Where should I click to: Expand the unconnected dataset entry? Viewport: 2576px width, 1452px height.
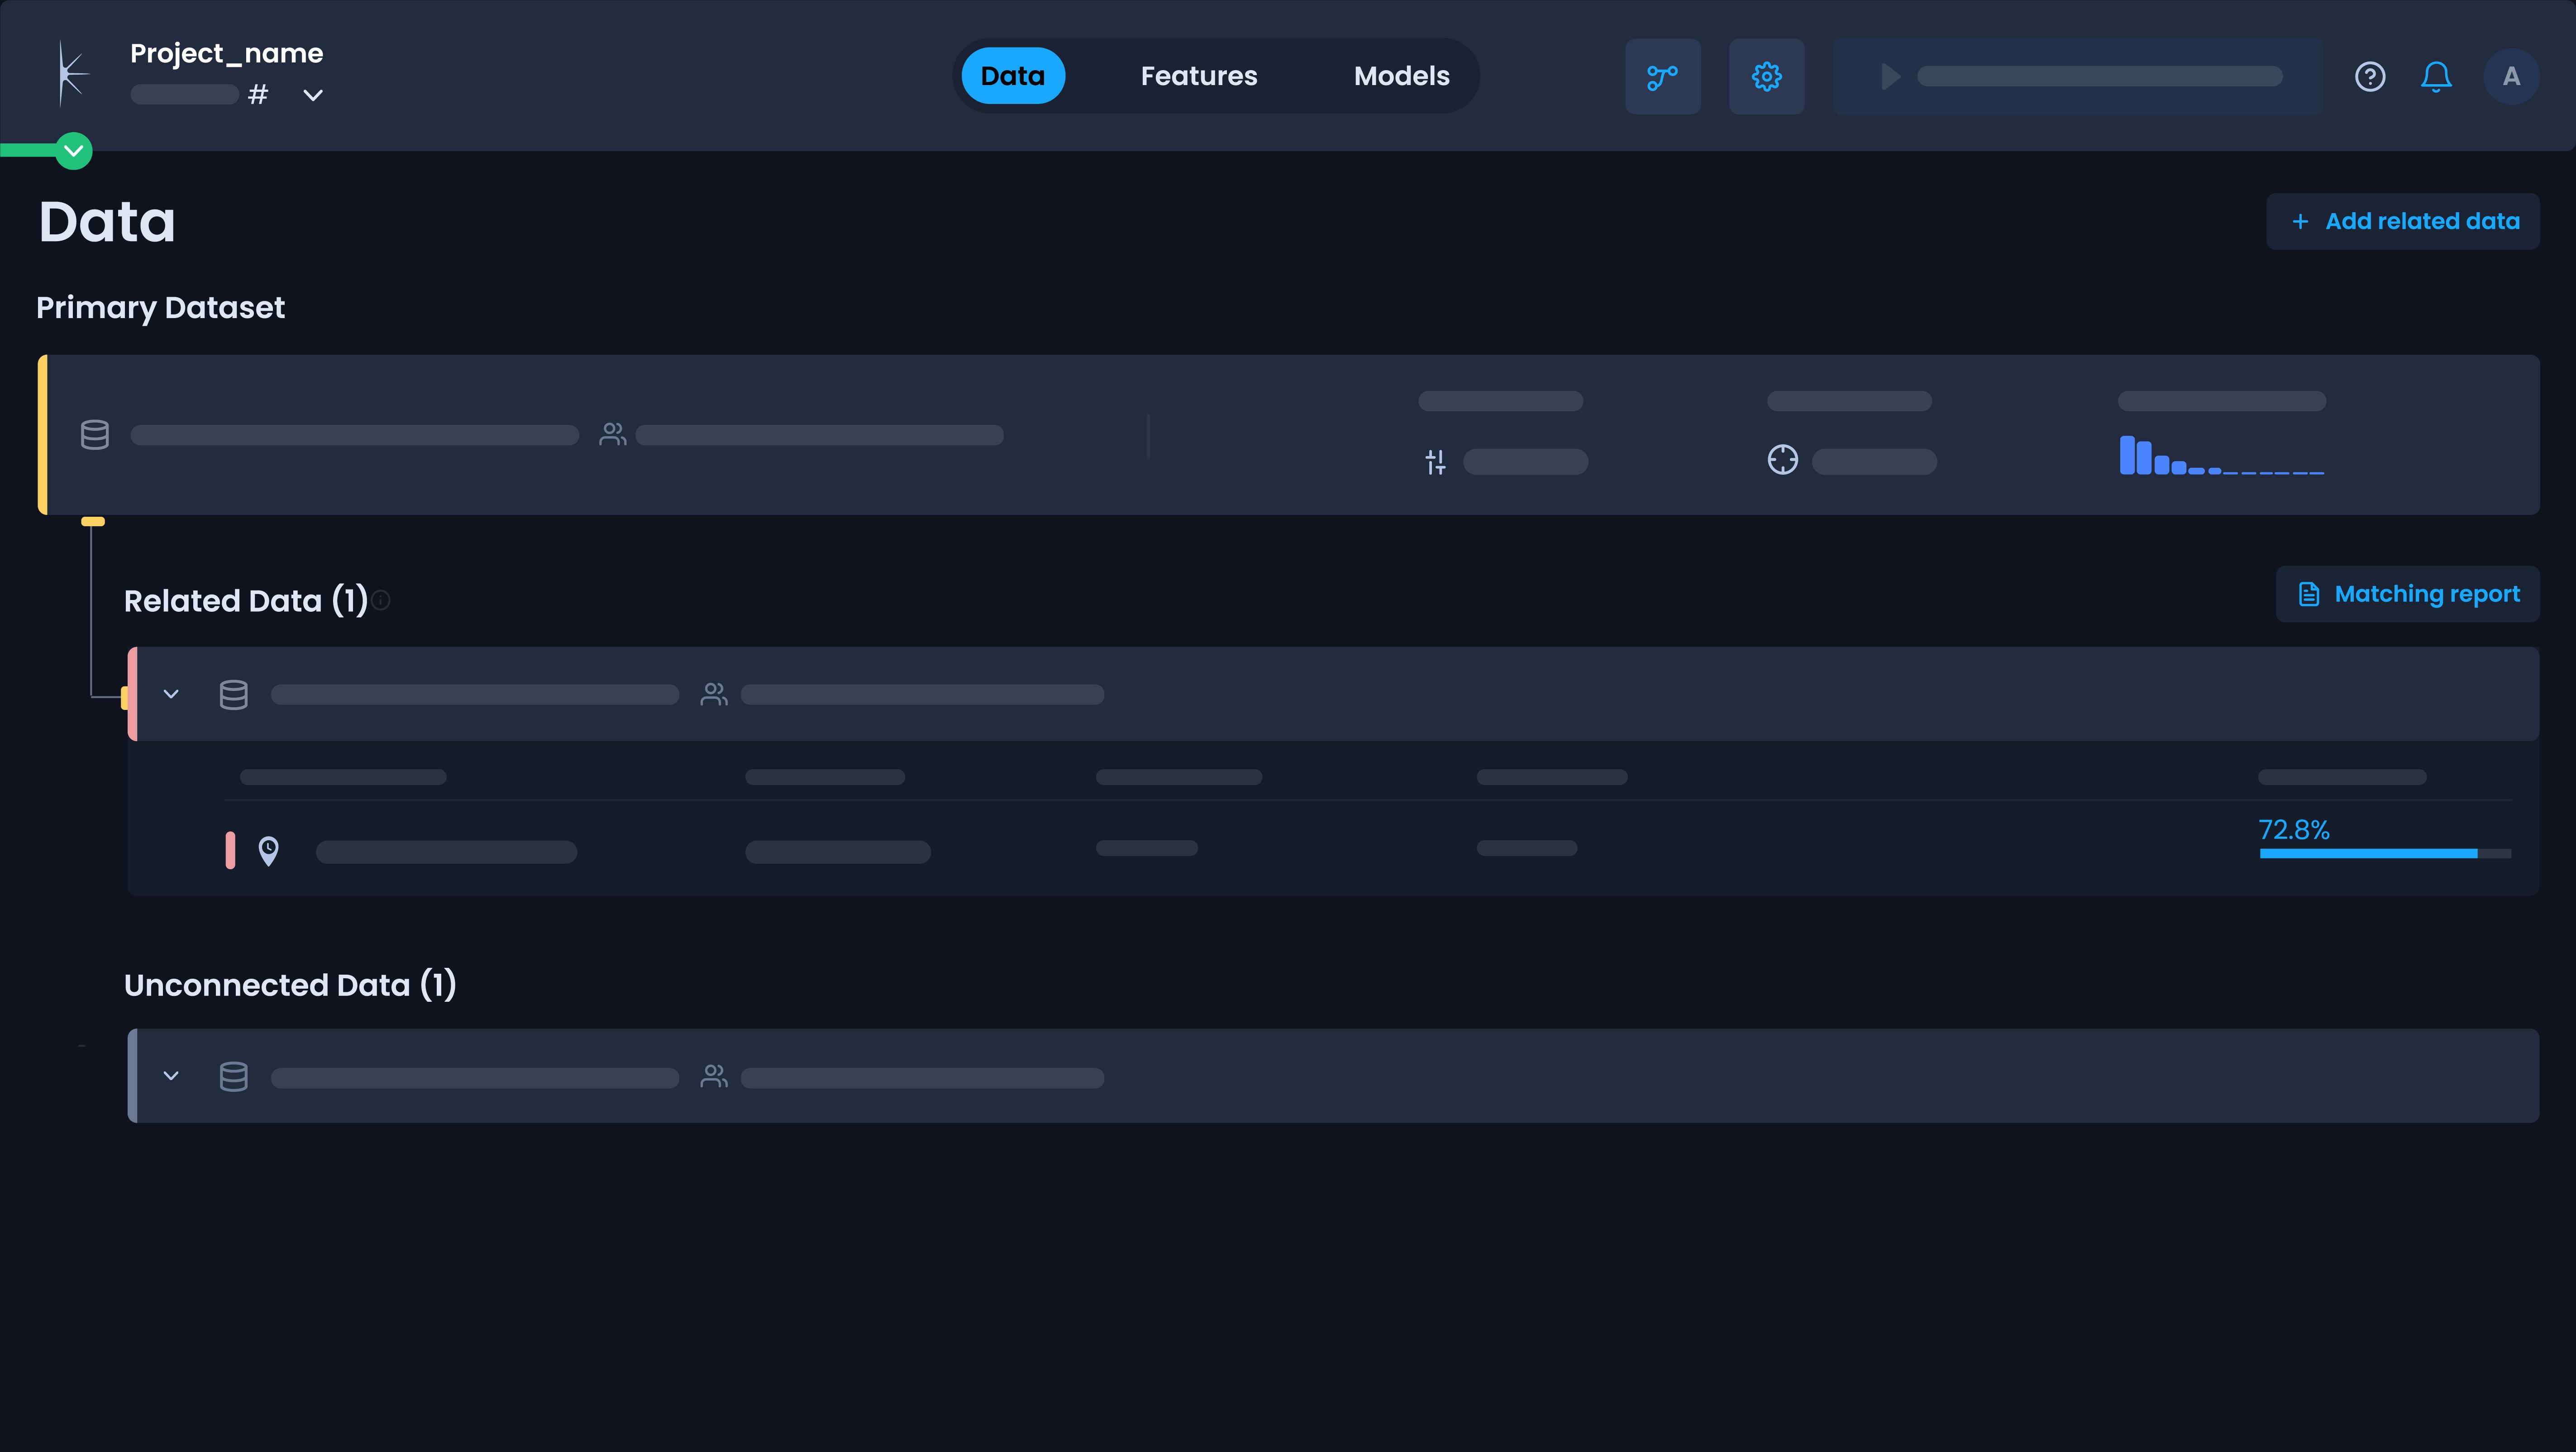[170, 1076]
